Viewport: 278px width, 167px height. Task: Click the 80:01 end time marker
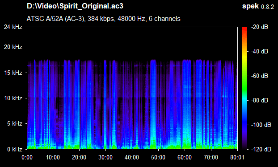point(237,157)
